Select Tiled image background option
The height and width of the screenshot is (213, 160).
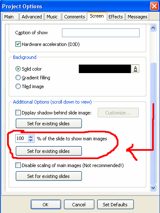[x=18, y=86]
